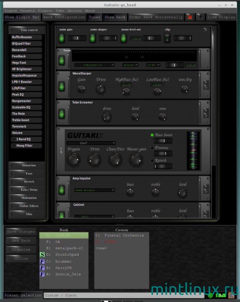Disable the Bass boost checkbox
The width and height of the screenshot is (240, 302).
[152, 135]
